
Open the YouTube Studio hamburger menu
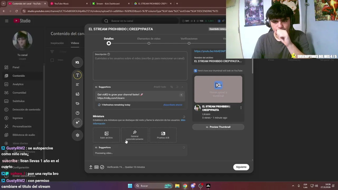click(x=7, y=21)
